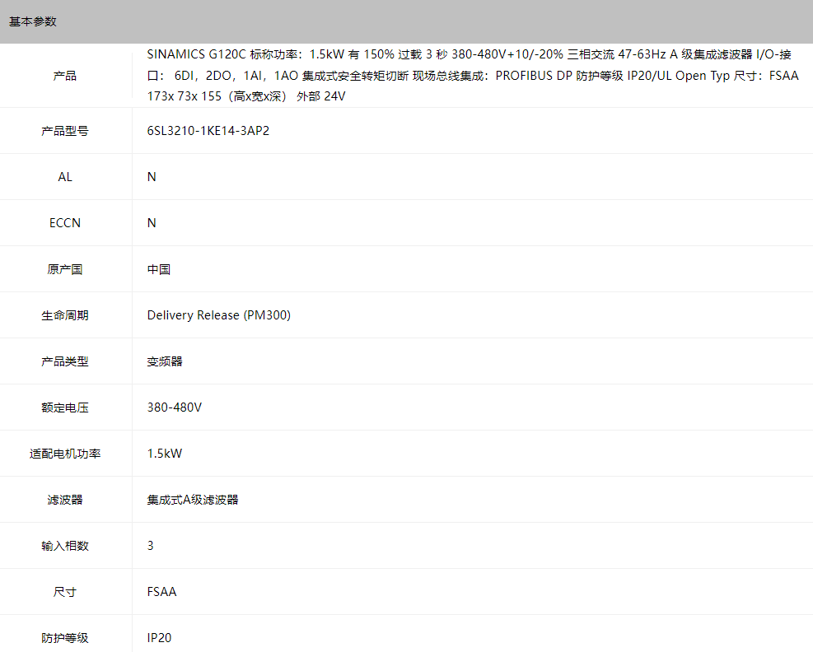
Task: Click model number 6SL3210-1KE14-3AP2
Action: (x=208, y=131)
